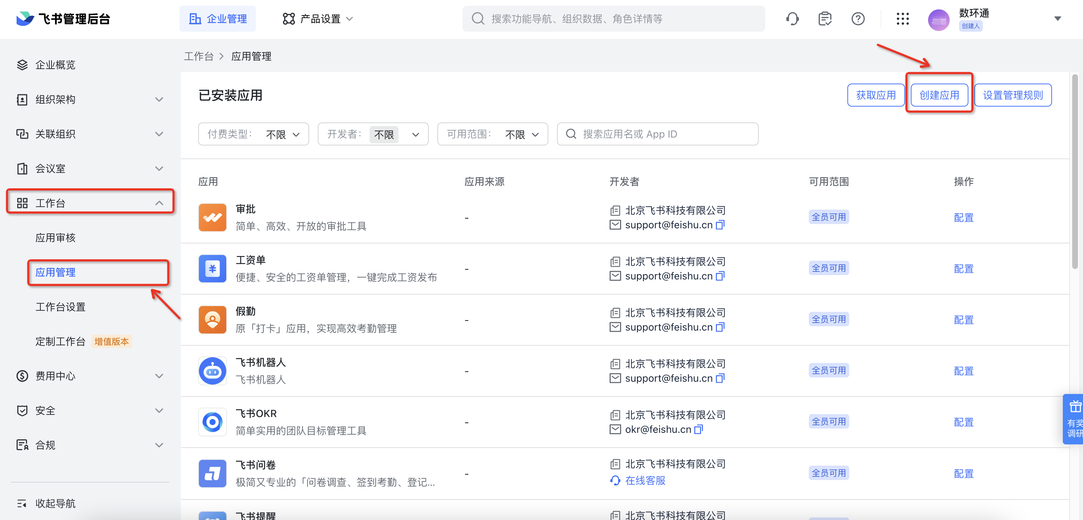Click 配置 link for 工资单 app
Viewport: 1083px width, 520px height.
tap(963, 269)
